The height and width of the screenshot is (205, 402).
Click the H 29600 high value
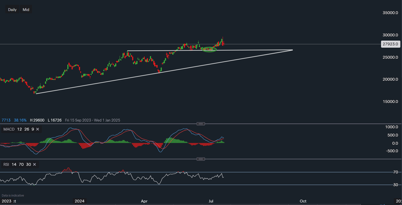pyautogui.click(x=37, y=120)
